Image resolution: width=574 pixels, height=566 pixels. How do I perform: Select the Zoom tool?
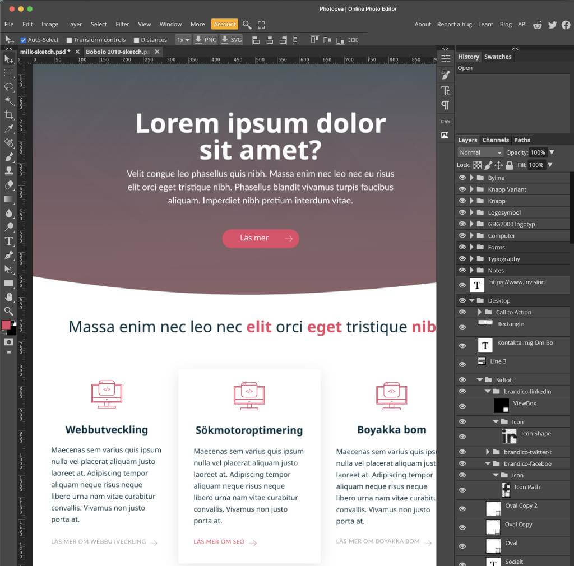[9, 311]
